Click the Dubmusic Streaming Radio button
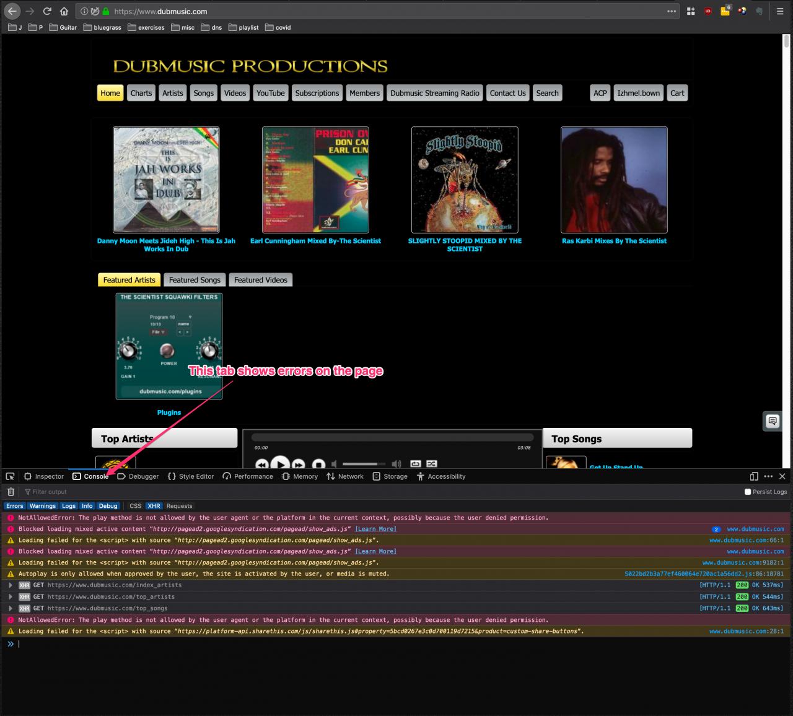Screen dimensions: 793x716 pos(434,93)
